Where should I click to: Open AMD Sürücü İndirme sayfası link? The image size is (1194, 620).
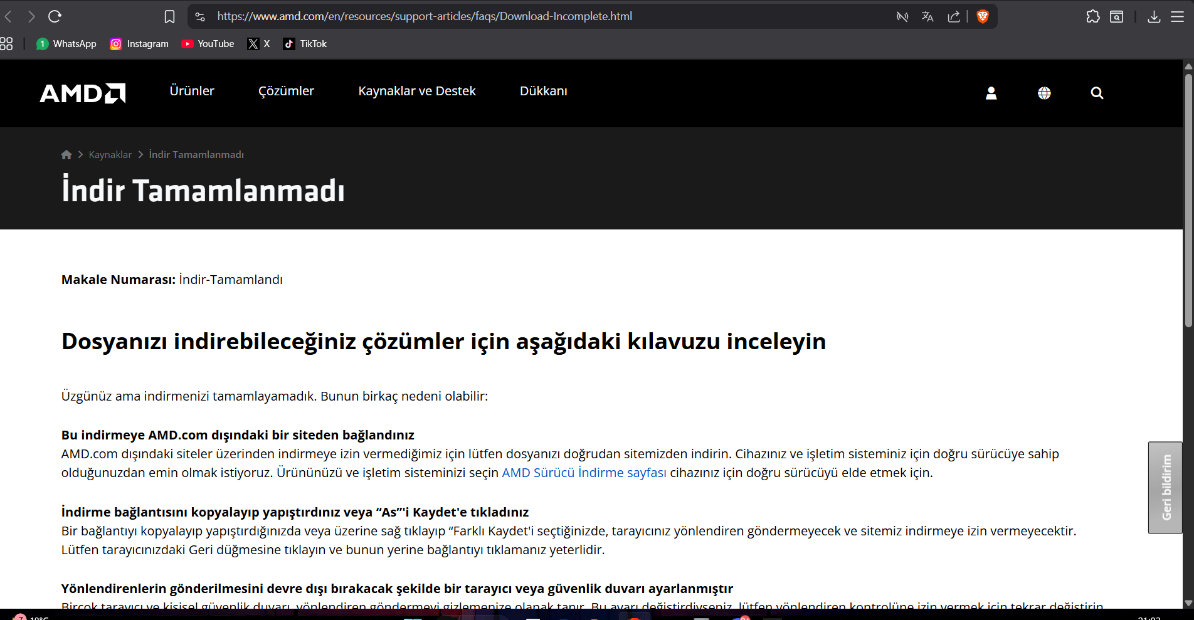point(584,473)
